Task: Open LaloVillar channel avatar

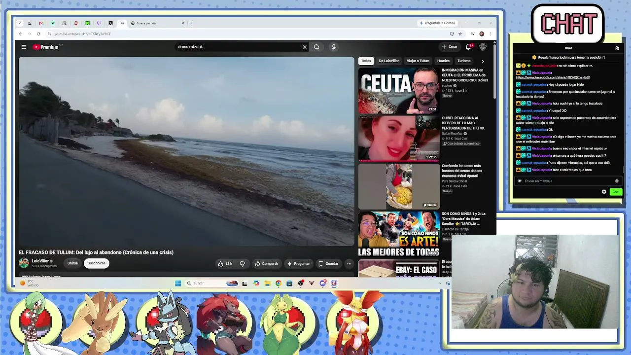Action: (x=24, y=263)
